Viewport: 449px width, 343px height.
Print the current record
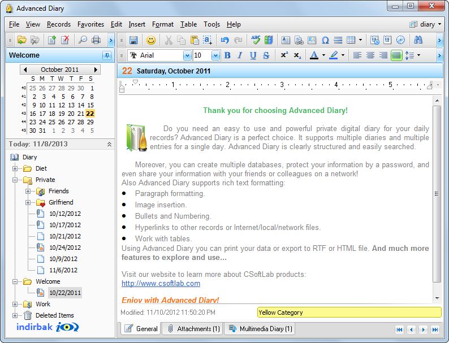(96, 40)
